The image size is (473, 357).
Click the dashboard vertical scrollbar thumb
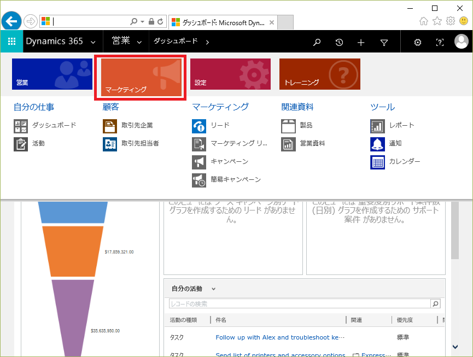pos(455,230)
